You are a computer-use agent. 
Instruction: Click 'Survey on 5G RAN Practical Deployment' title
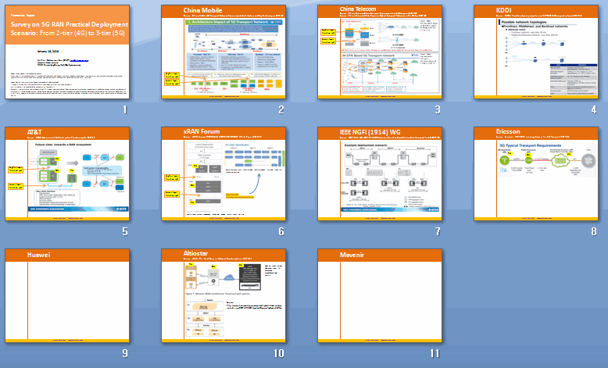click(x=70, y=24)
